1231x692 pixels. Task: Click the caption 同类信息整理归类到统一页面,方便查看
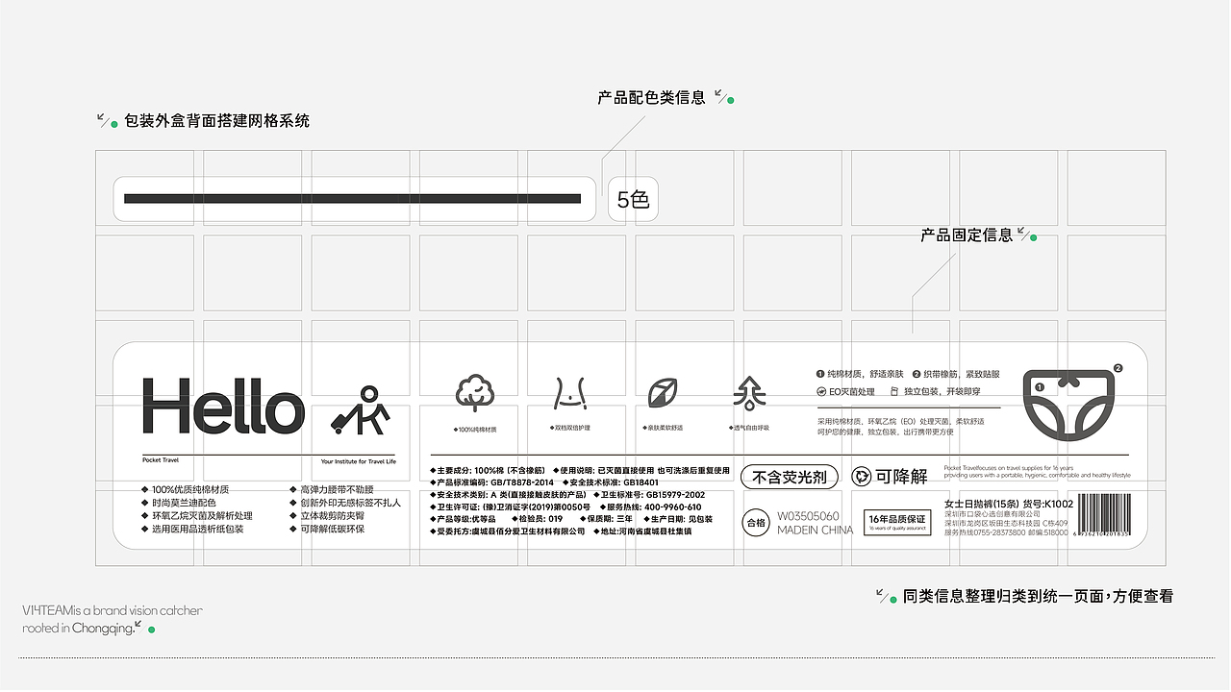tap(1039, 596)
